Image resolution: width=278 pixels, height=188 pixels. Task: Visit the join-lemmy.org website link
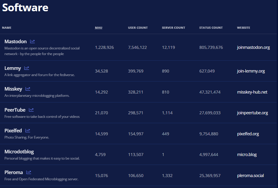click(x=251, y=71)
